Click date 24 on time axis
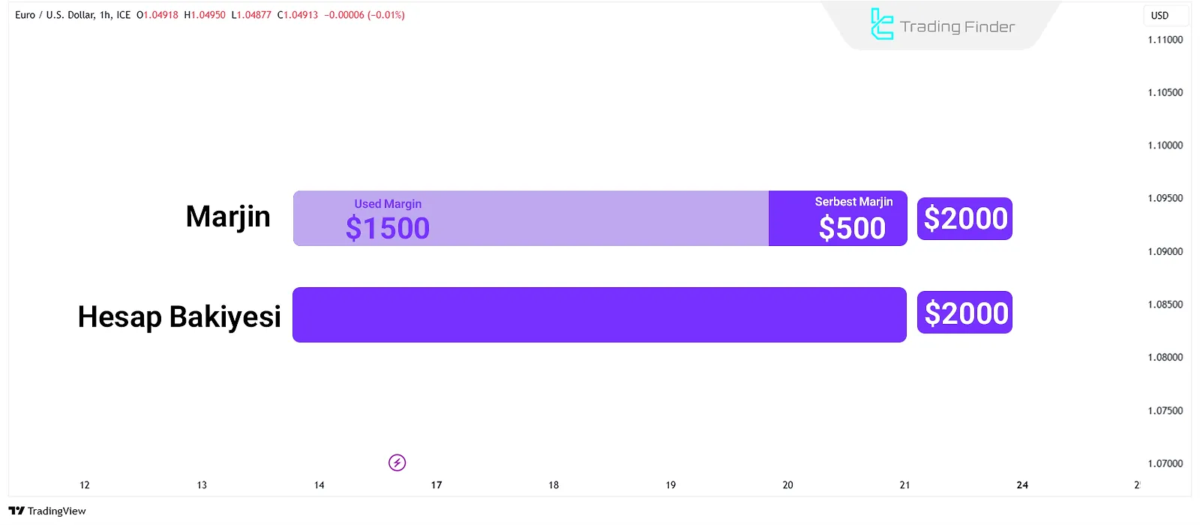Viewport: 1200px width, 525px height. click(x=1022, y=485)
